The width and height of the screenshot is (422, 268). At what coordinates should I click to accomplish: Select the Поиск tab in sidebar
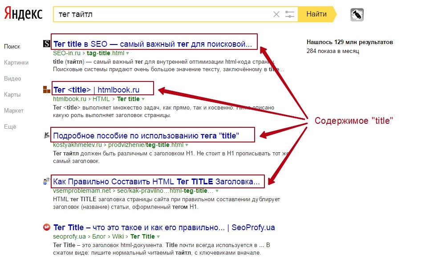tap(12, 47)
